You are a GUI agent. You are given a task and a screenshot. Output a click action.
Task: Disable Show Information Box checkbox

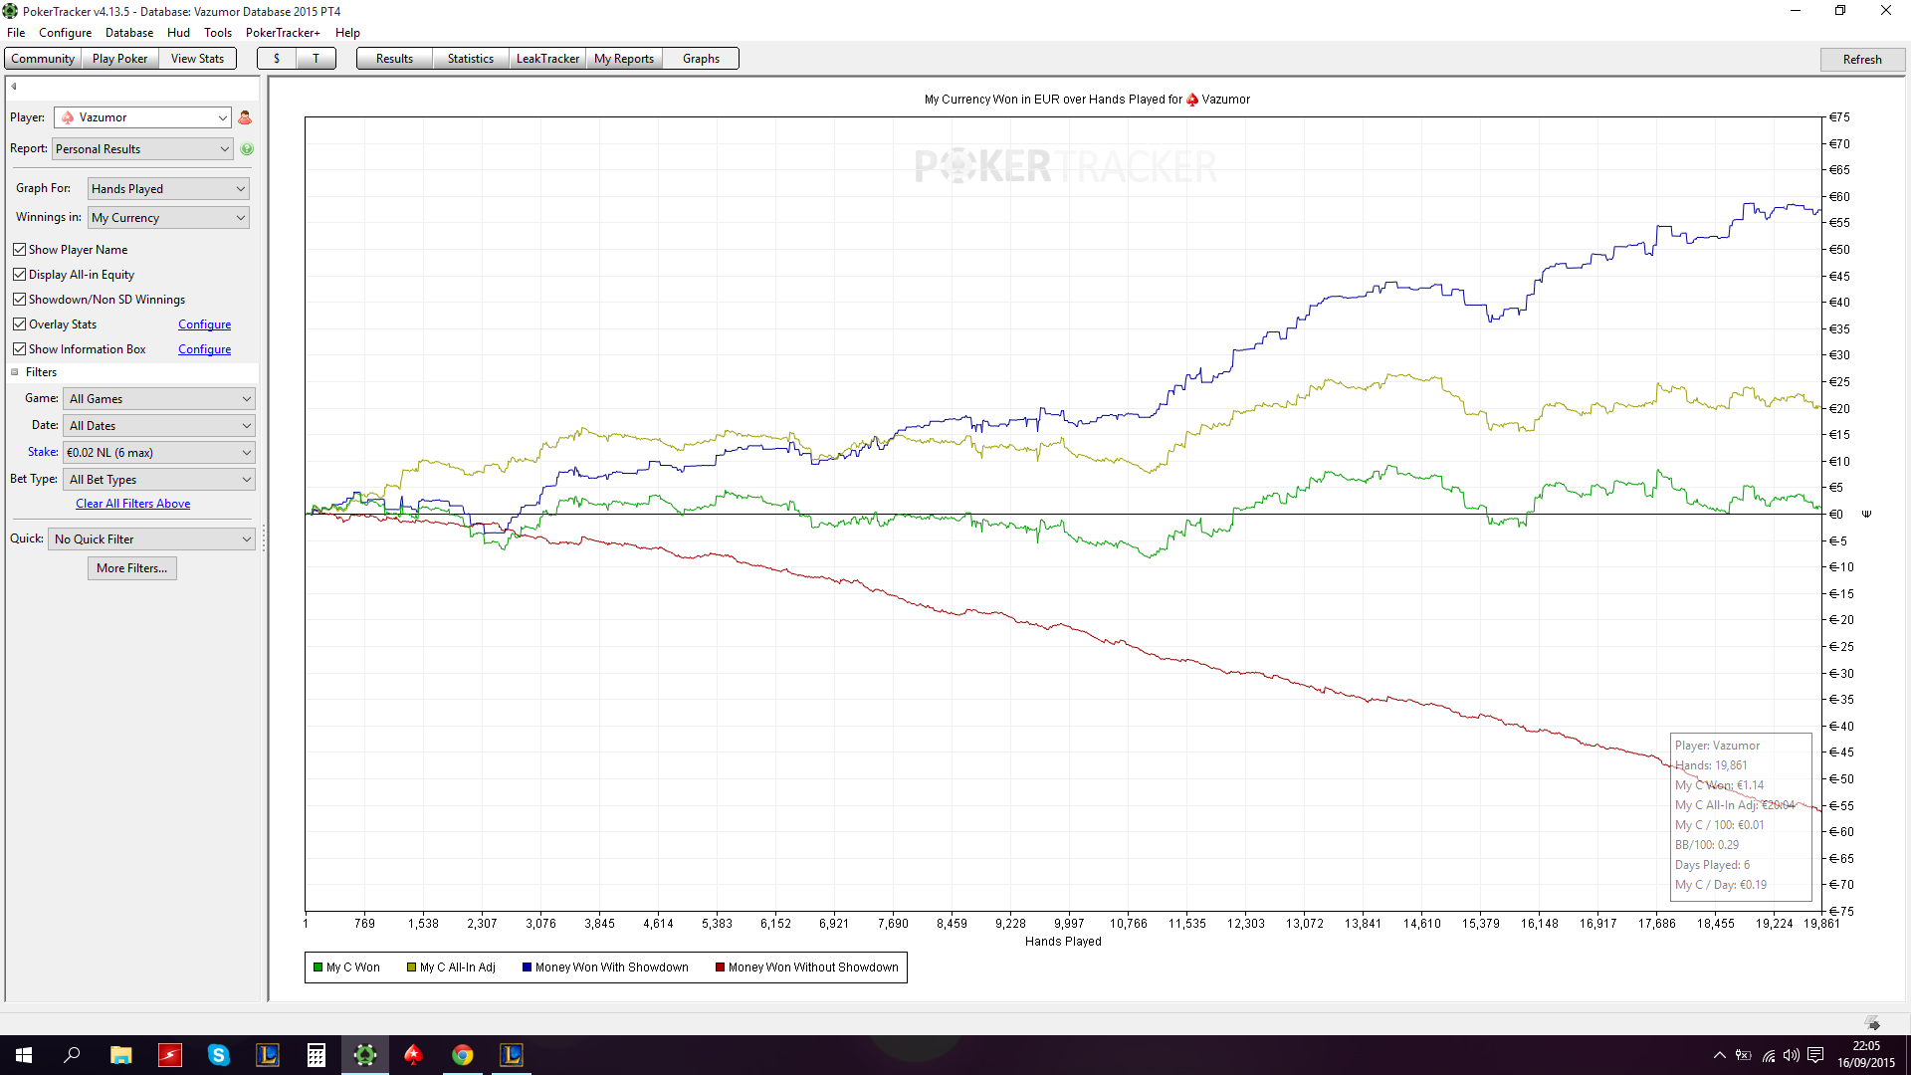[x=19, y=348]
